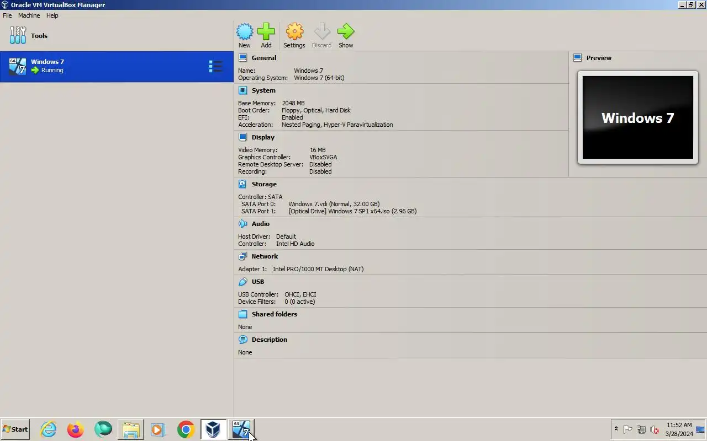Open the File menu
This screenshot has width=707, height=441.
pyautogui.click(x=7, y=15)
